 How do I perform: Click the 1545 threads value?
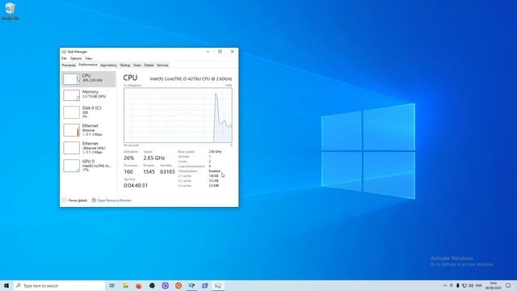[x=149, y=172]
